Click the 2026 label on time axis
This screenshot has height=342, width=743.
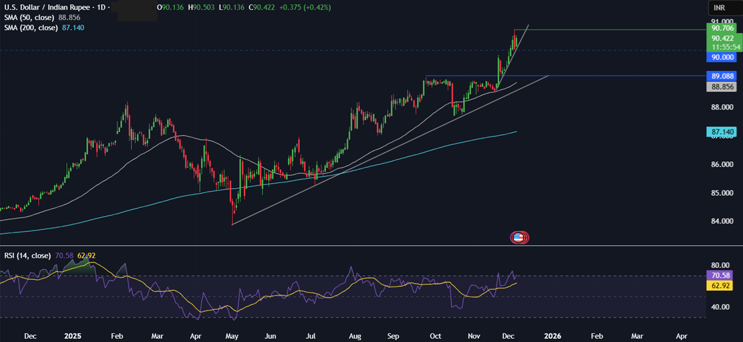(x=552, y=335)
